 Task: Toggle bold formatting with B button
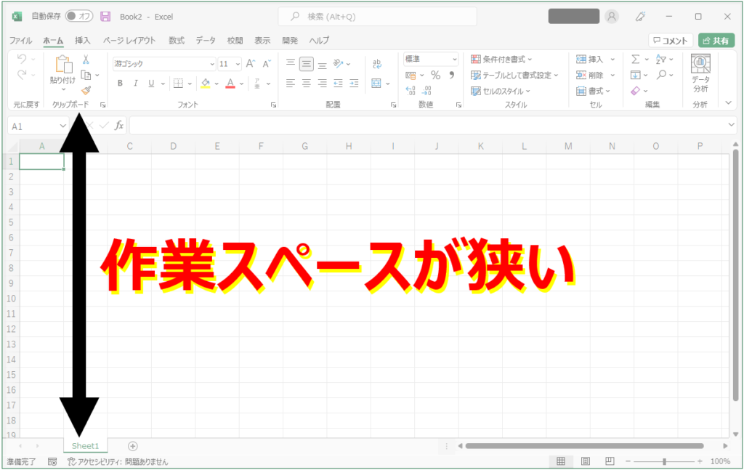tap(120, 84)
